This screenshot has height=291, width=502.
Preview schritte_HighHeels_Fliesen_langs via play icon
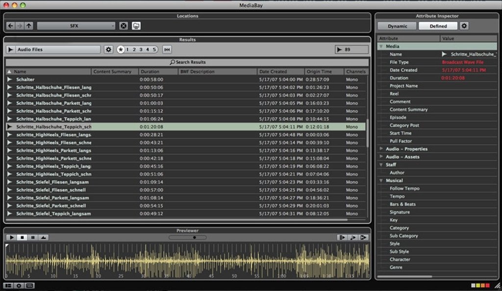coord(10,135)
